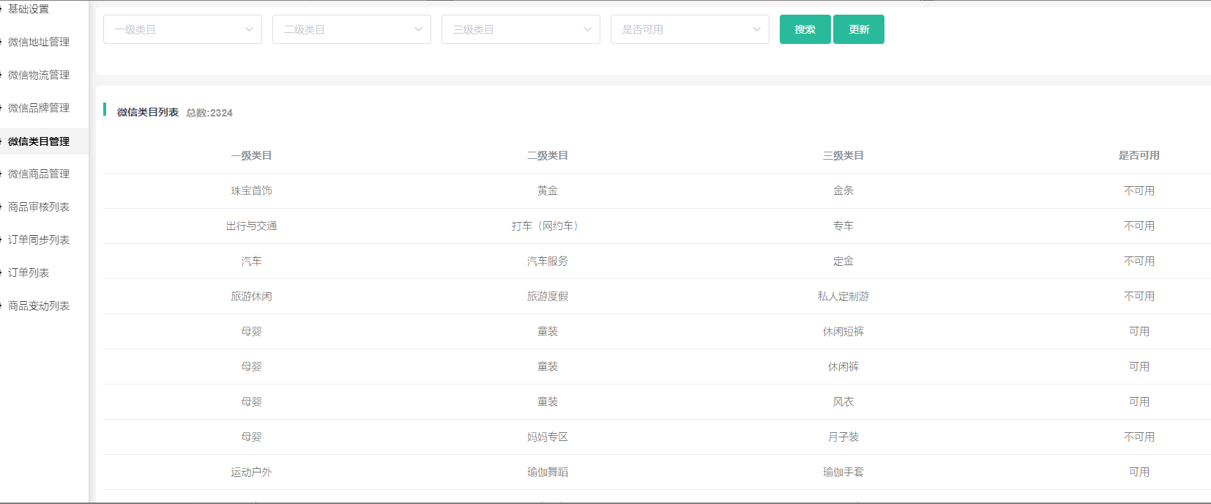Go to 商品审核列表
The height and width of the screenshot is (504, 1211).
39,207
